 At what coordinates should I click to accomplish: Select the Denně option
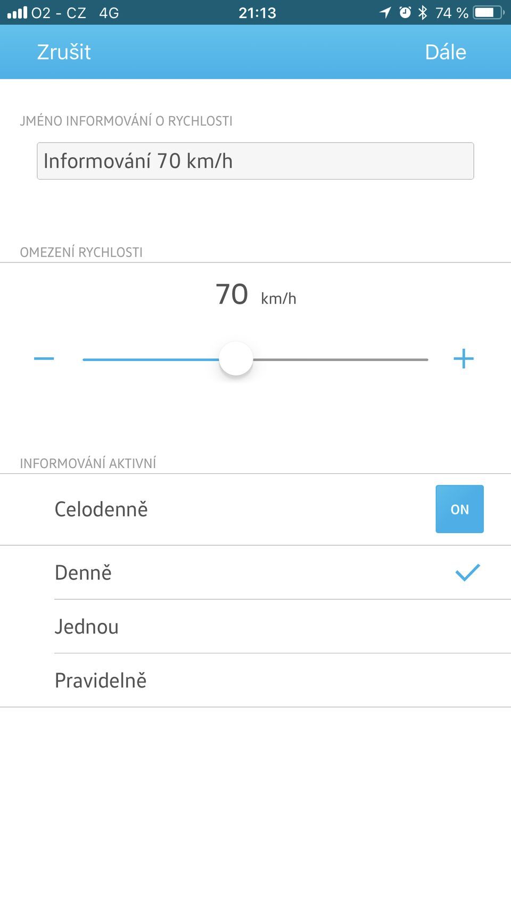tap(84, 573)
